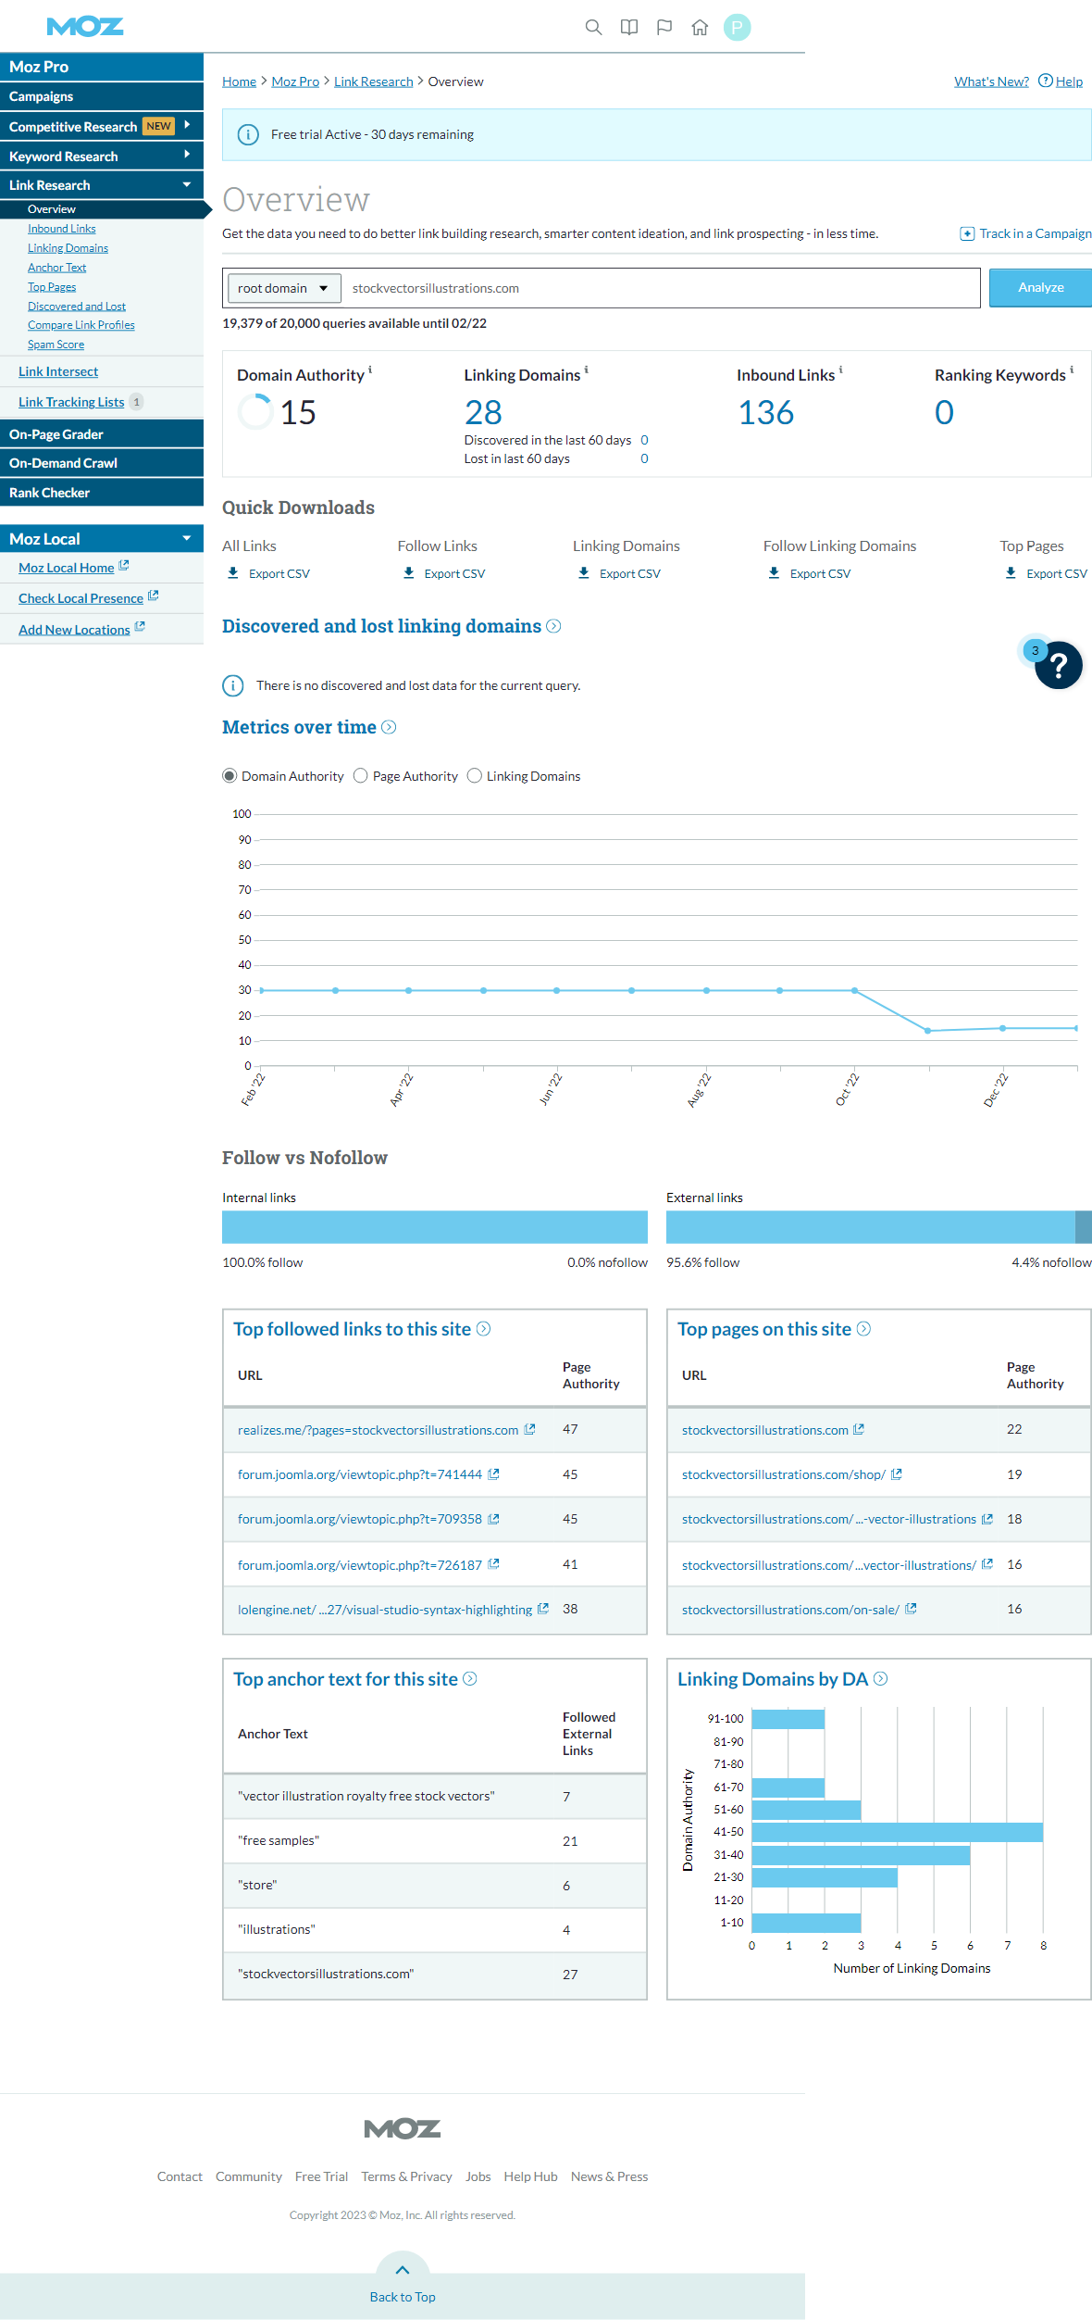Click the MOZ logo at top left
Screen dimensions: 1092x2320
[85, 27]
